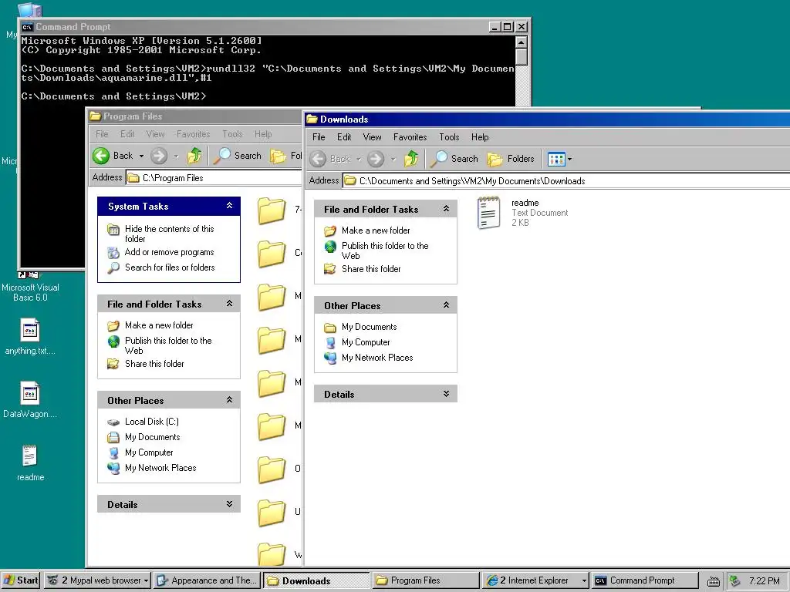
Task: Click Folders button in Downloads toolbar
Action: (x=511, y=159)
